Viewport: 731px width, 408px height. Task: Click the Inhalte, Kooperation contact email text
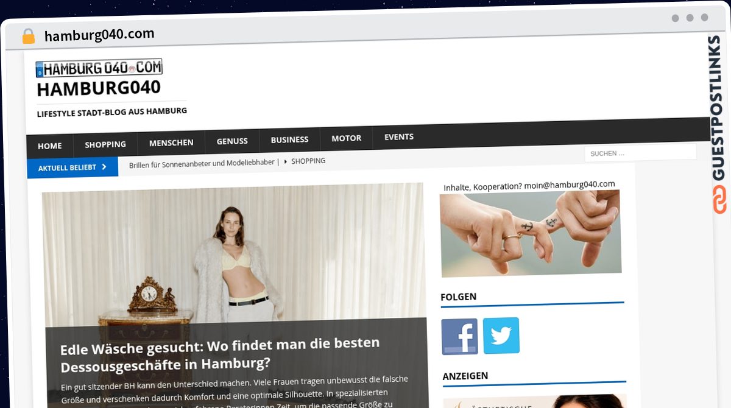click(x=529, y=186)
